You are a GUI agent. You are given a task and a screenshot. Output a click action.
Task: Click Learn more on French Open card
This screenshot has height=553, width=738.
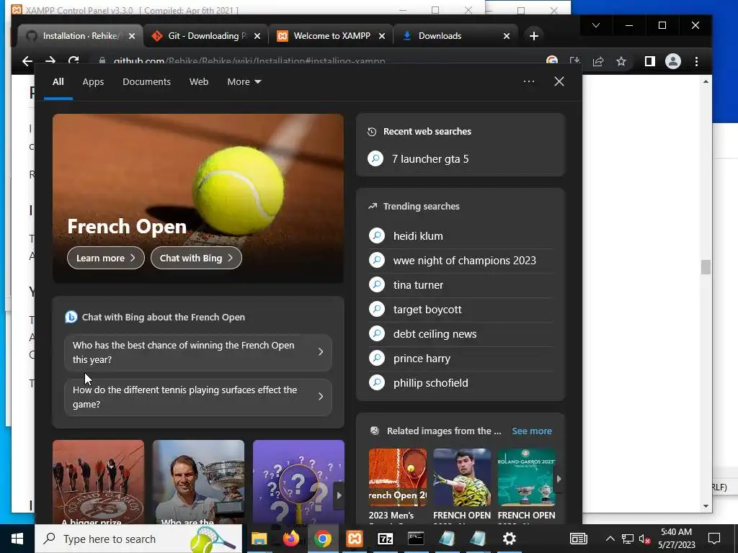coord(106,258)
